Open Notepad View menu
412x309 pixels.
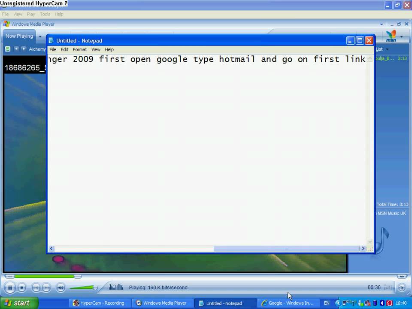coord(96,49)
